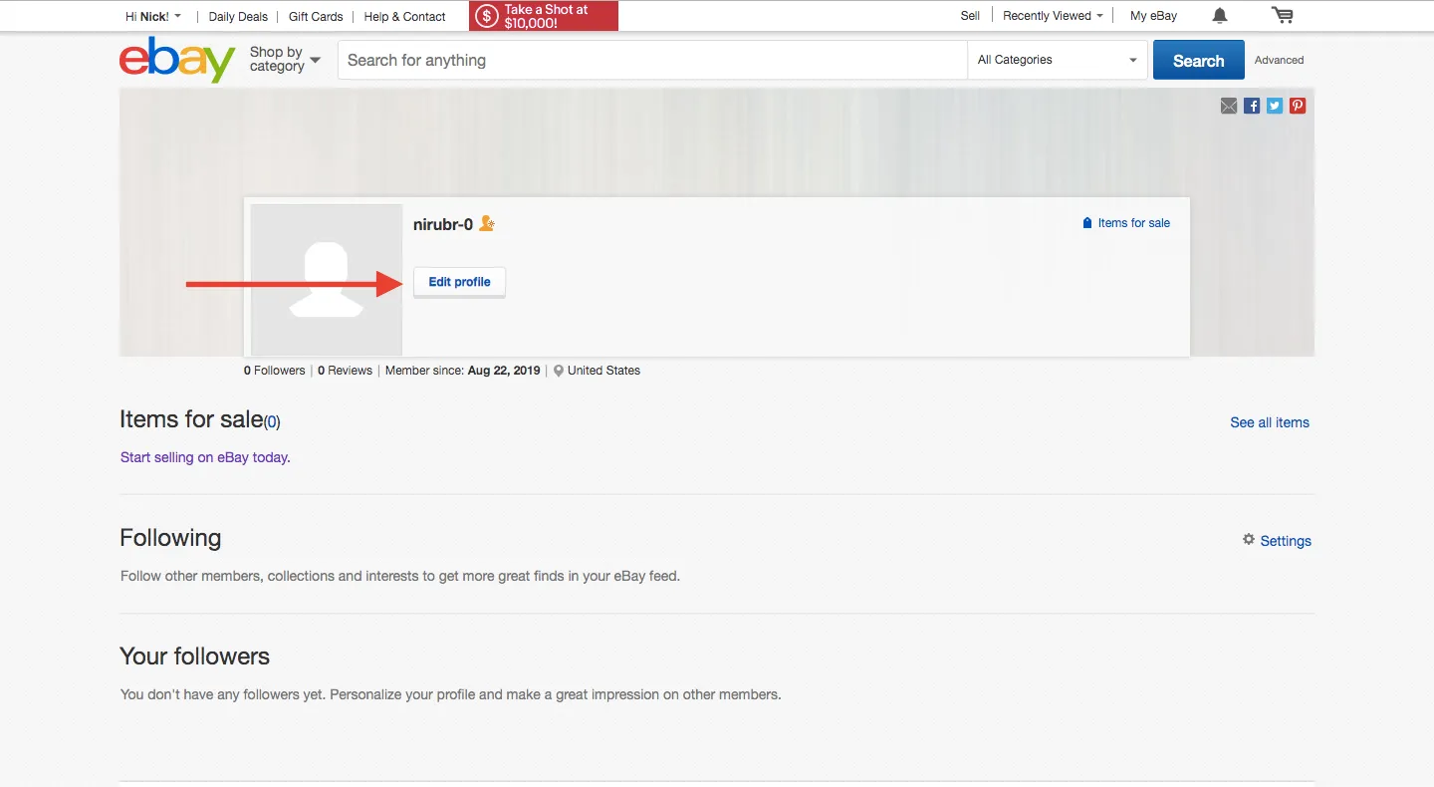
Task: Expand the All Categories dropdown
Action: click(1056, 60)
